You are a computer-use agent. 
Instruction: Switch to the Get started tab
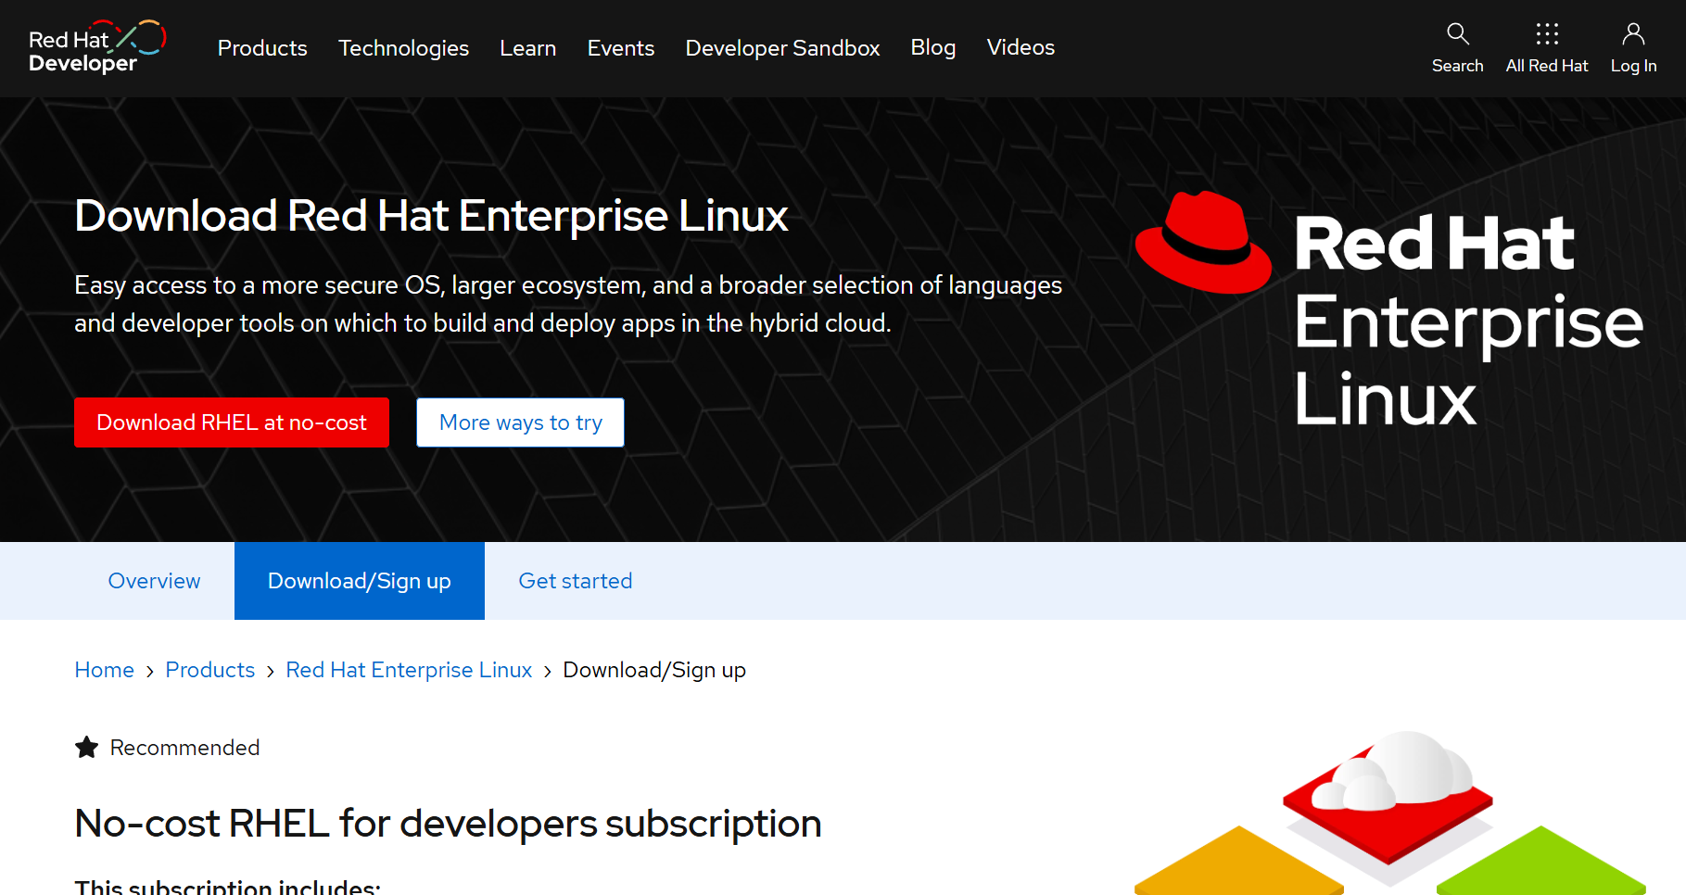pos(575,581)
